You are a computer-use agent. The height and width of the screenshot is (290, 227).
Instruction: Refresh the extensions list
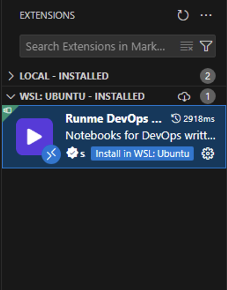point(183,15)
